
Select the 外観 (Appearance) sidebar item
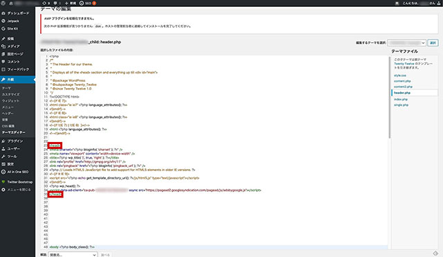coord(17,80)
